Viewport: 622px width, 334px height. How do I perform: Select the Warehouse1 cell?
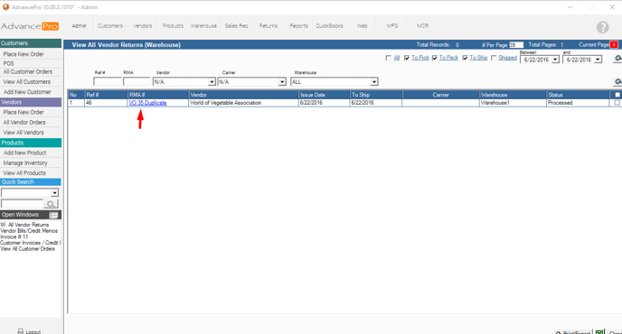pos(513,103)
